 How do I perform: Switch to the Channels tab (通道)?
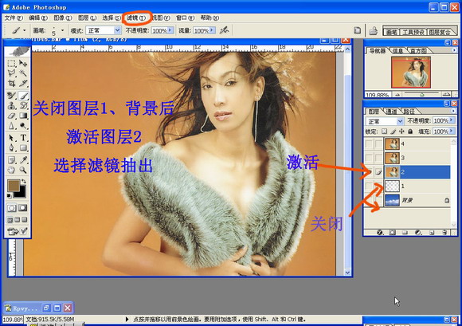pyautogui.click(x=391, y=112)
